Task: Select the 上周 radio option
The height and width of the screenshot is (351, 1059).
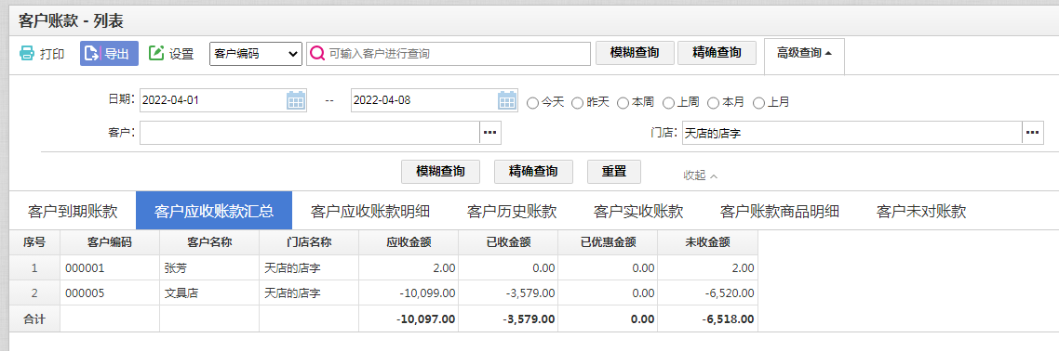Action: tap(669, 103)
